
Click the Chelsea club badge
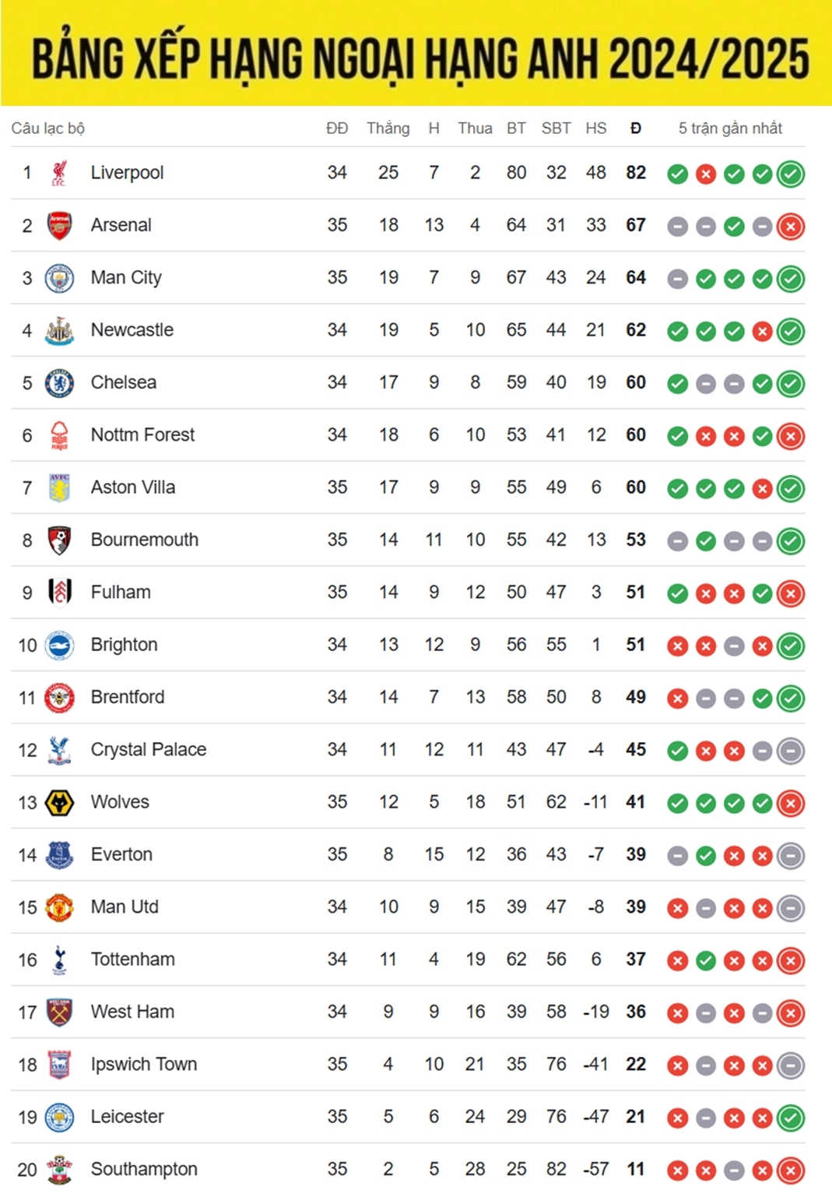tap(59, 383)
